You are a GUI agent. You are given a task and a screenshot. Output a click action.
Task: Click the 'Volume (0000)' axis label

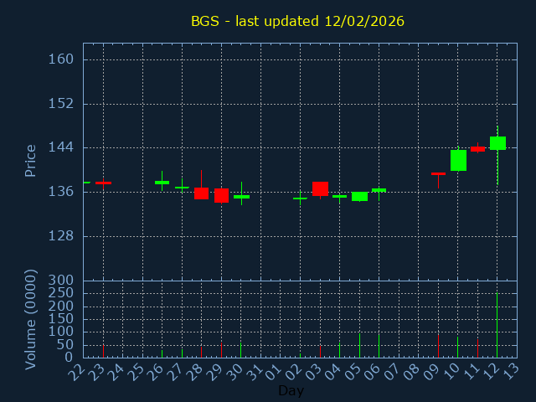(31, 319)
